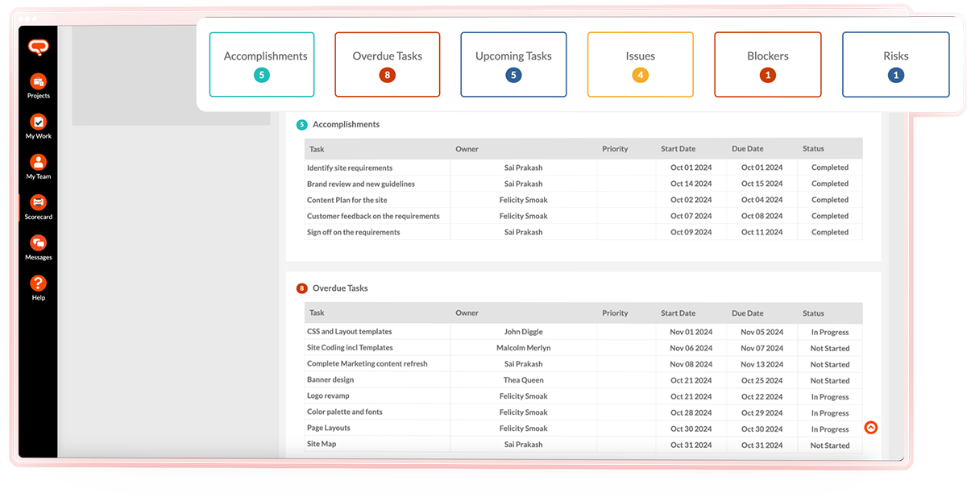The height and width of the screenshot is (497, 967).
Task: Click In Progress status of Logo revamp
Action: [x=830, y=397]
